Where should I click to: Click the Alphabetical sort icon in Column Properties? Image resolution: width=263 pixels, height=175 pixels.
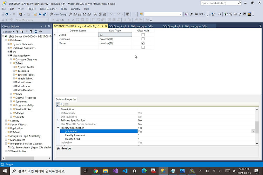click(x=62, y=105)
